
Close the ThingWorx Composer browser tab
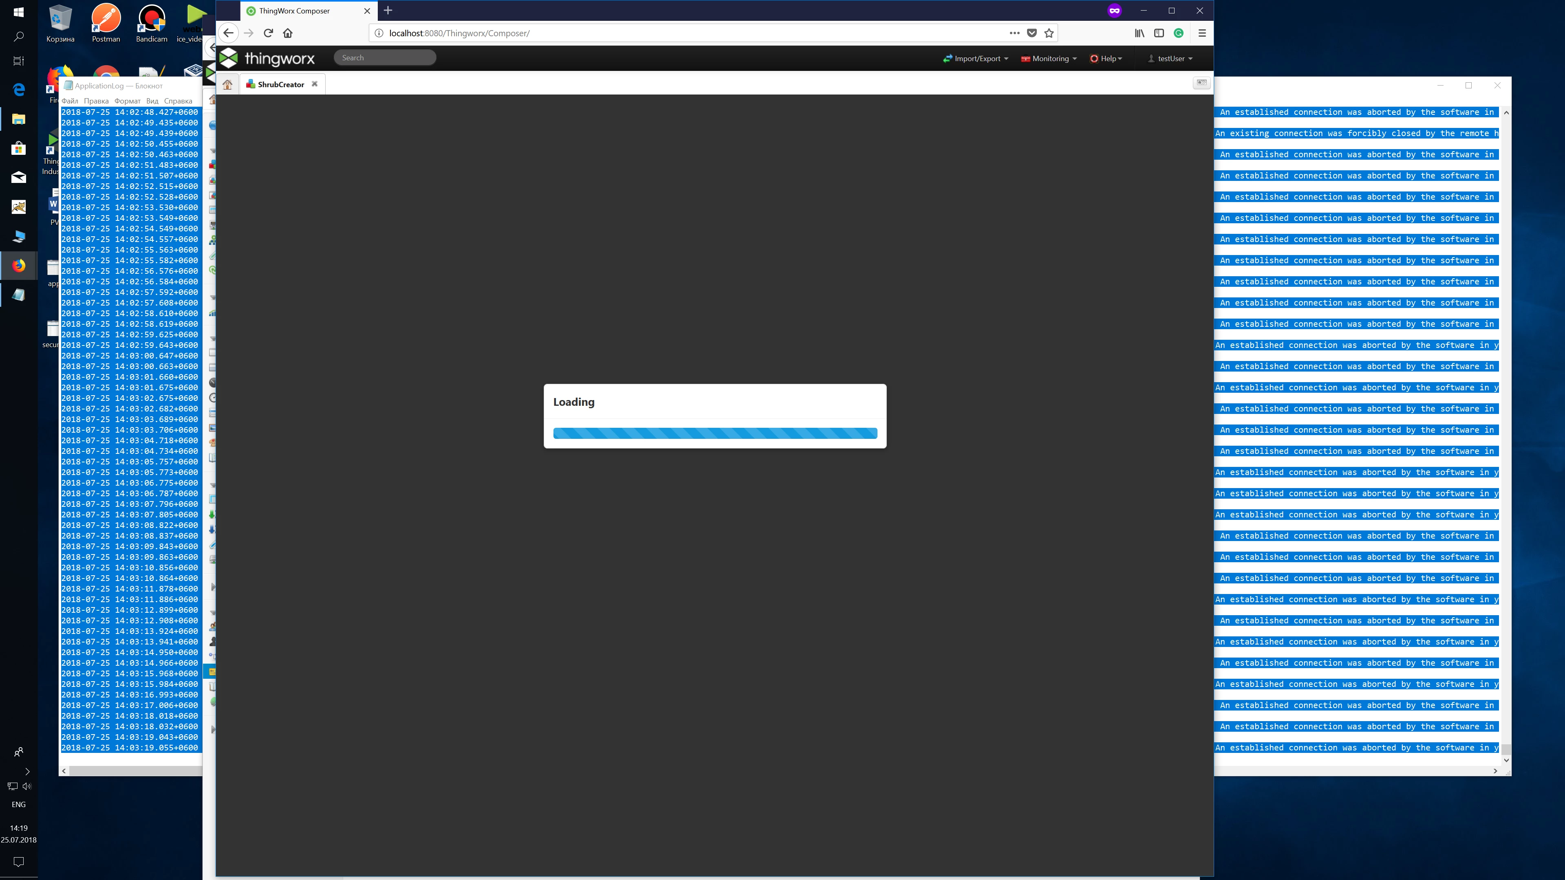tap(367, 11)
